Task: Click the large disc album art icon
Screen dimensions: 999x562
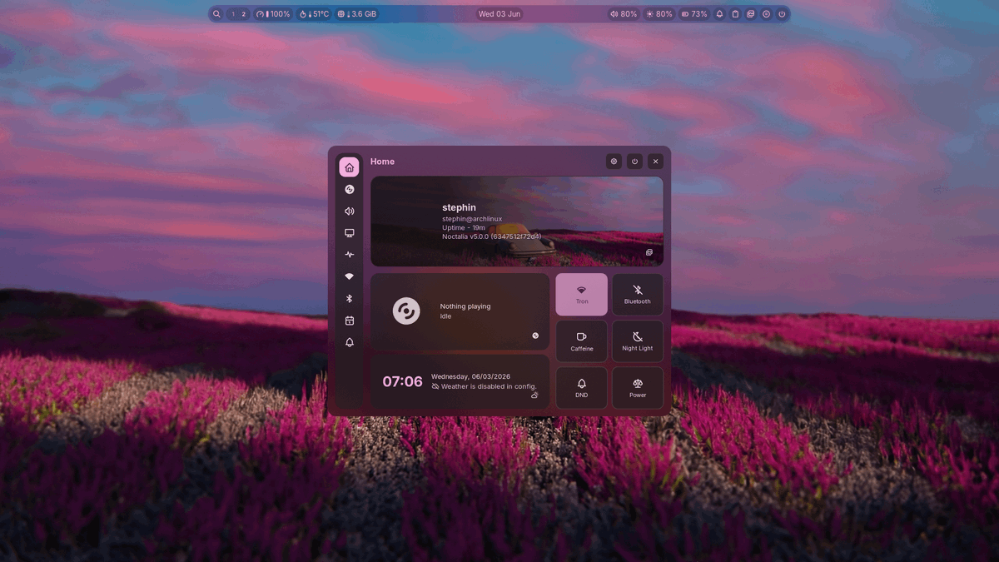Action: point(406,311)
